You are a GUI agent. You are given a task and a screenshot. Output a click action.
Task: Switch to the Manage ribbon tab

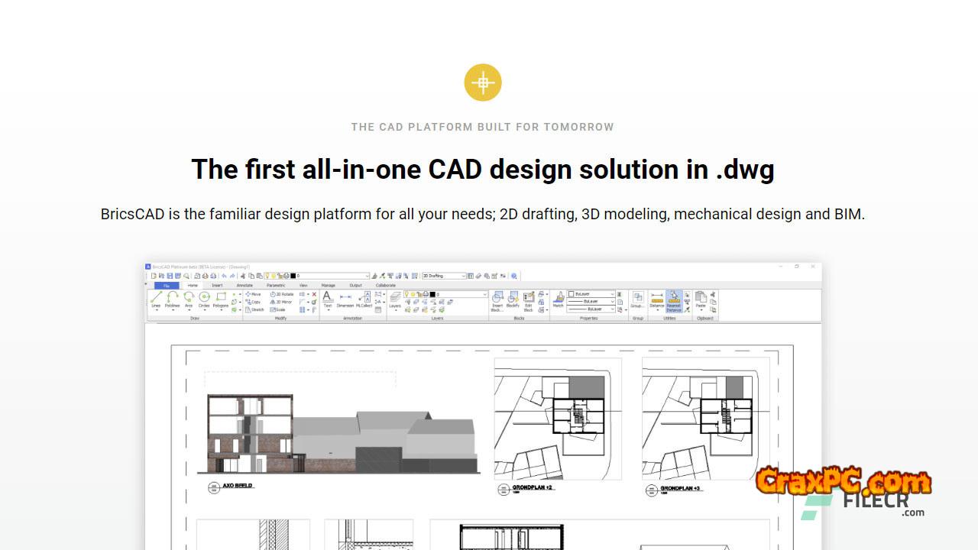pyautogui.click(x=328, y=285)
